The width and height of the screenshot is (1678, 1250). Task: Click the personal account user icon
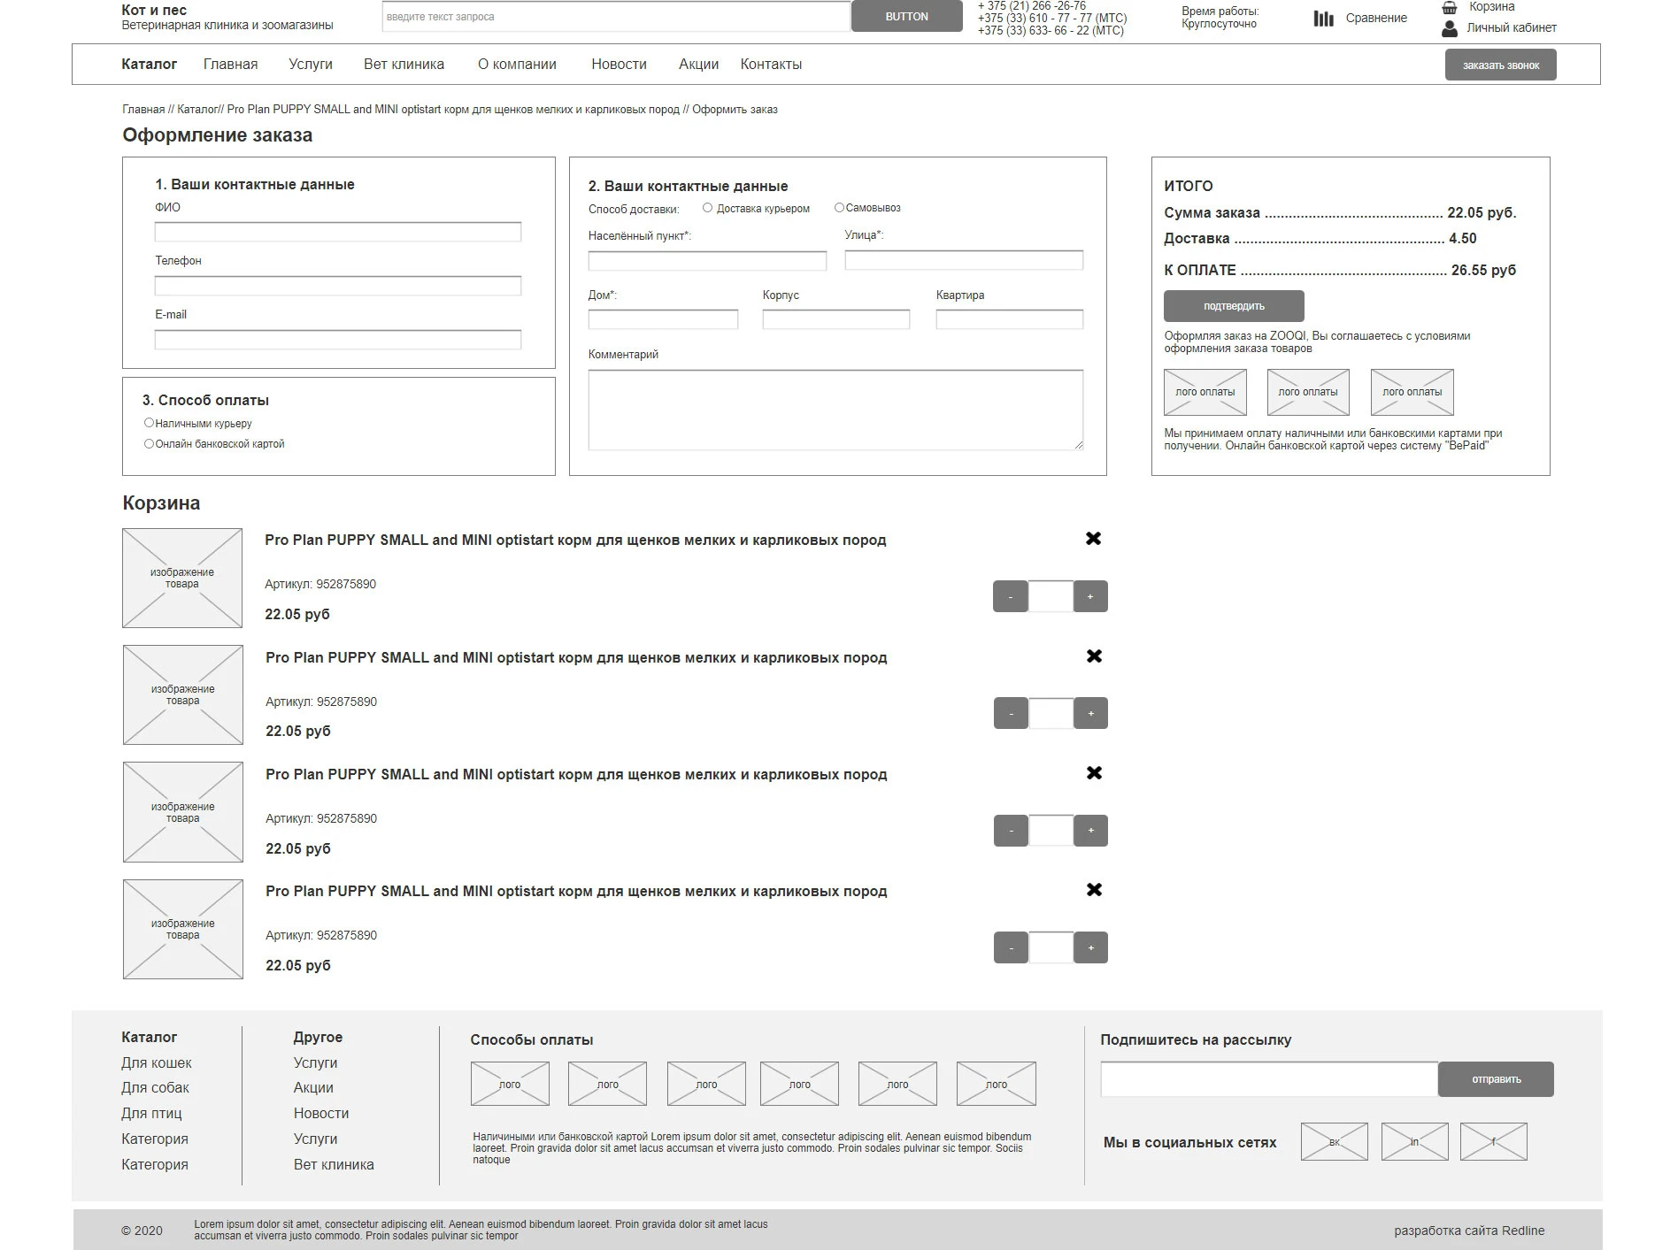[x=1450, y=28]
